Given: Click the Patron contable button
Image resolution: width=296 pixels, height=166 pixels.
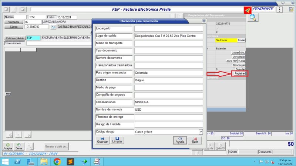Looking at the screenshot, I should coord(14,38).
